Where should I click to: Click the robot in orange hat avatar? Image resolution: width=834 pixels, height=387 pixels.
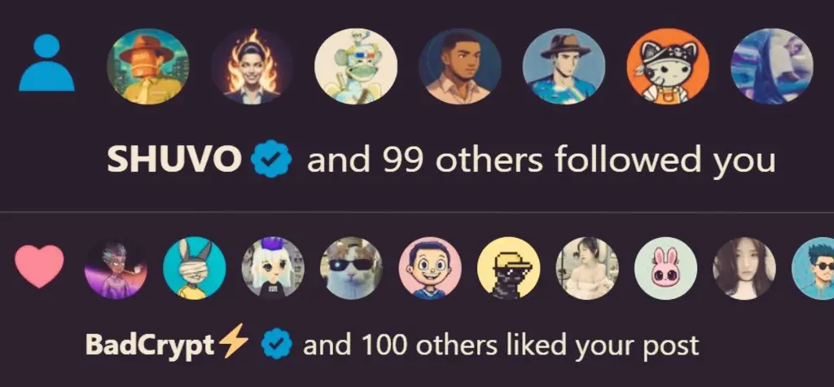148,66
